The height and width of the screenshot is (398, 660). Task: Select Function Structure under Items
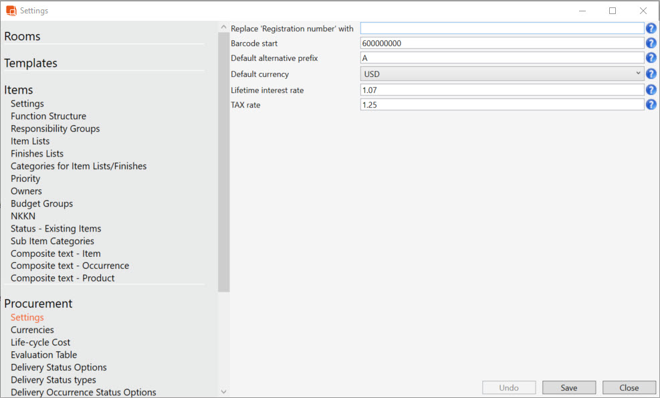(48, 116)
